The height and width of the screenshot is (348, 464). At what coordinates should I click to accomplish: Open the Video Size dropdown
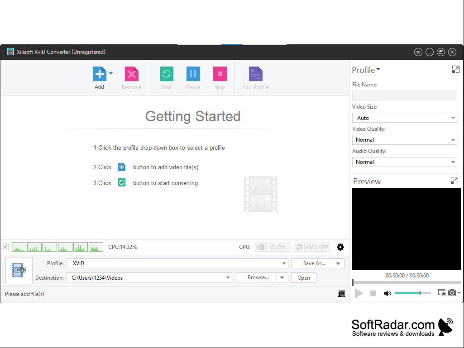click(x=405, y=118)
